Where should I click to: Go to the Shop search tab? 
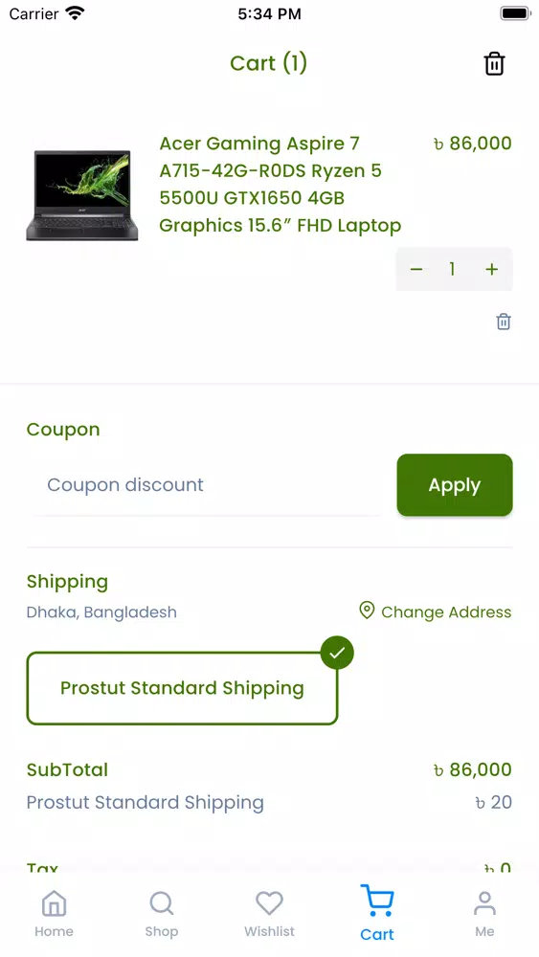pos(162,914)
